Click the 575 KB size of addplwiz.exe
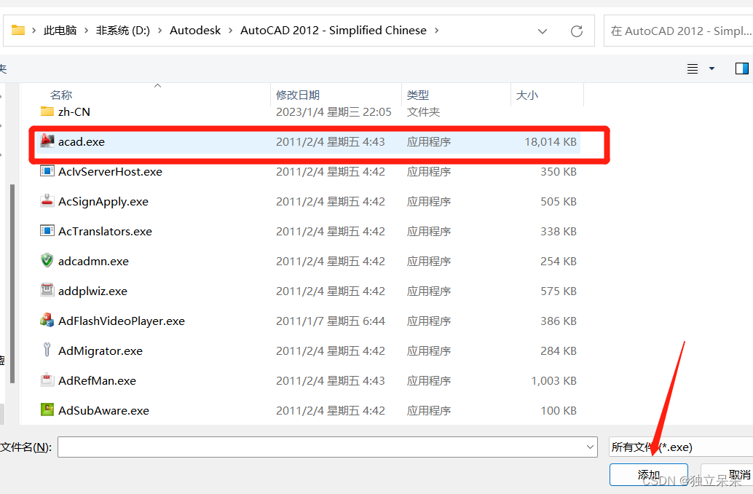Viewport: 753px width, 494px height. (x=559, y=291)
